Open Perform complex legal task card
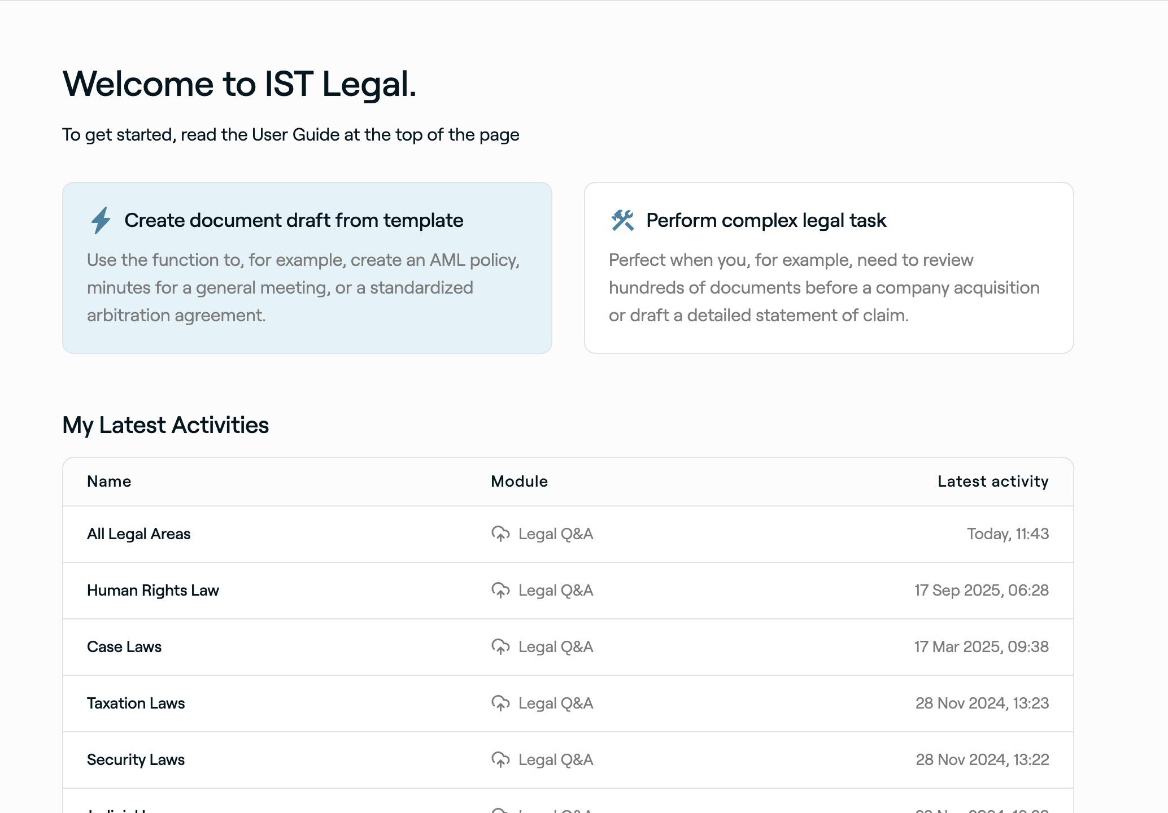 pos(829,268)
